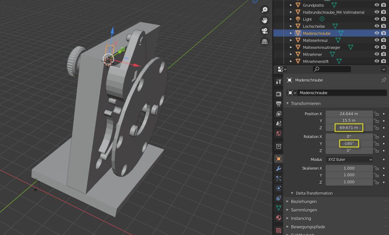Switch perspective/orthographic with the grid icon

pyautogui.click(x=265, y=42)
